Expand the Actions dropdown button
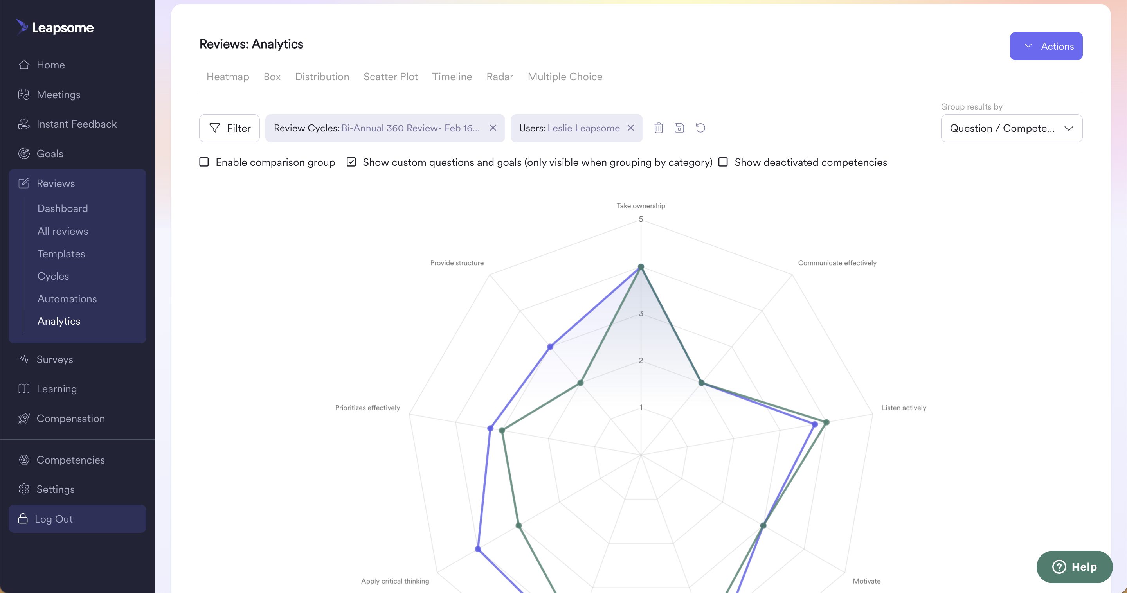1127x593 pixels. coord(1046,46)
